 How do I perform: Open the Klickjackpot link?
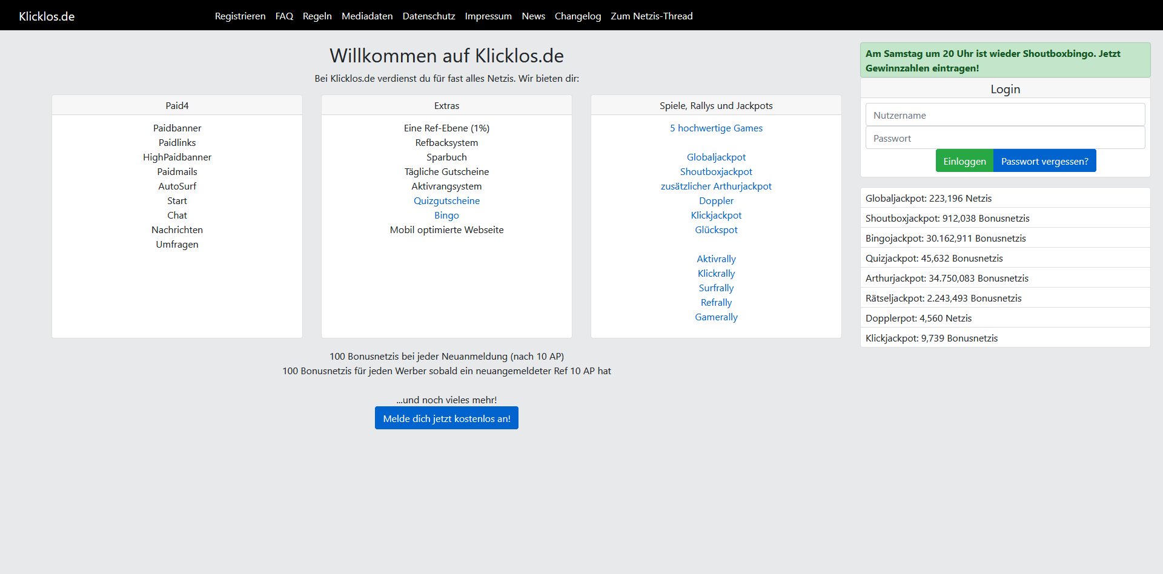716,215
